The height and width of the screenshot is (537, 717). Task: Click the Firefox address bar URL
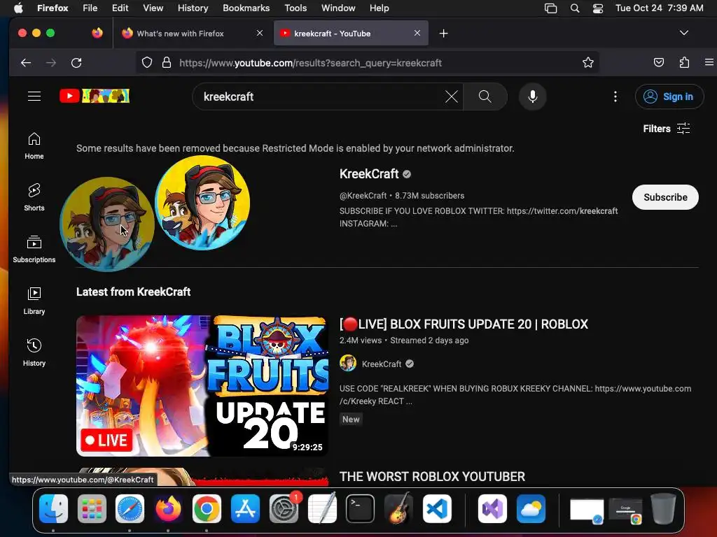(310, 63)
